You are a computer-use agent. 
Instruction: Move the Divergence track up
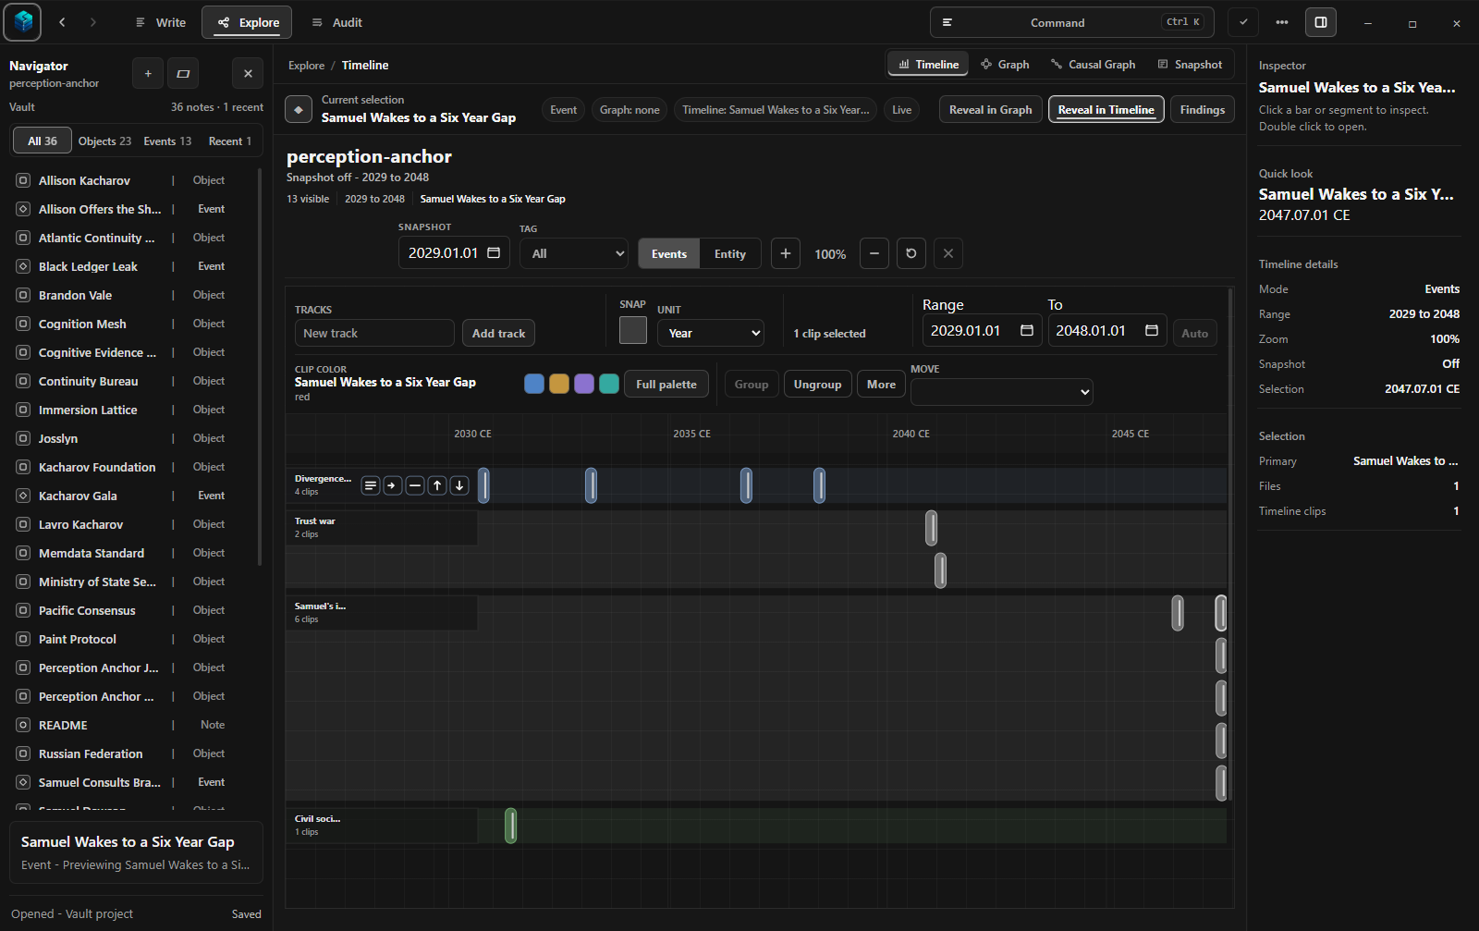(437, 485)
